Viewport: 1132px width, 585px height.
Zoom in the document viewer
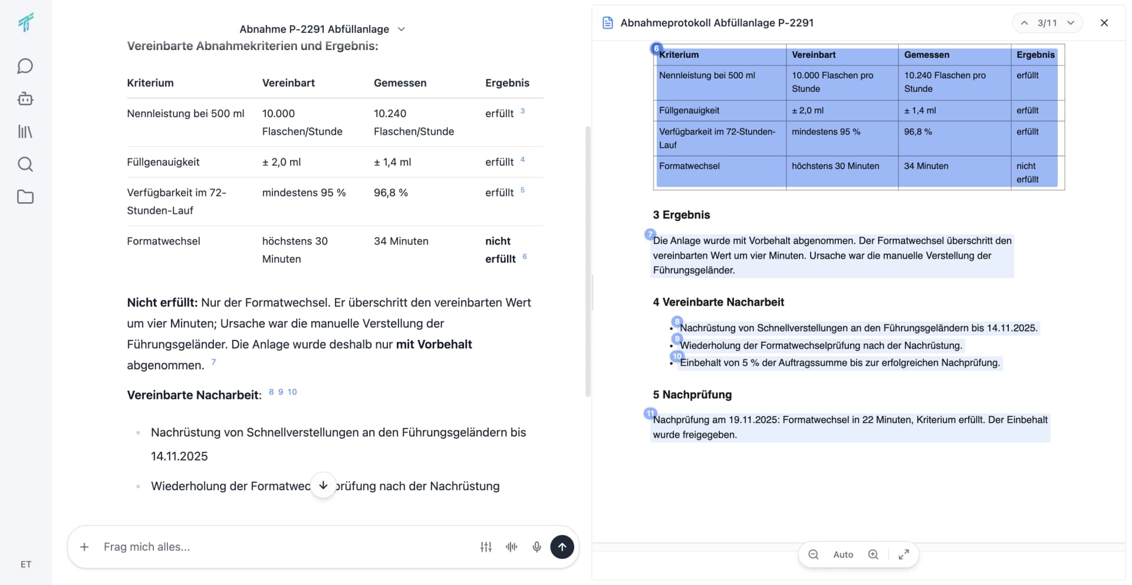coord(873,554)
